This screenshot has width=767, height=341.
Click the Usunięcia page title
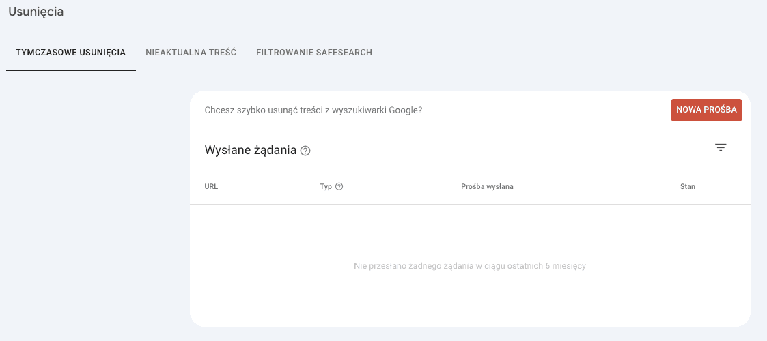click(36, 12)
